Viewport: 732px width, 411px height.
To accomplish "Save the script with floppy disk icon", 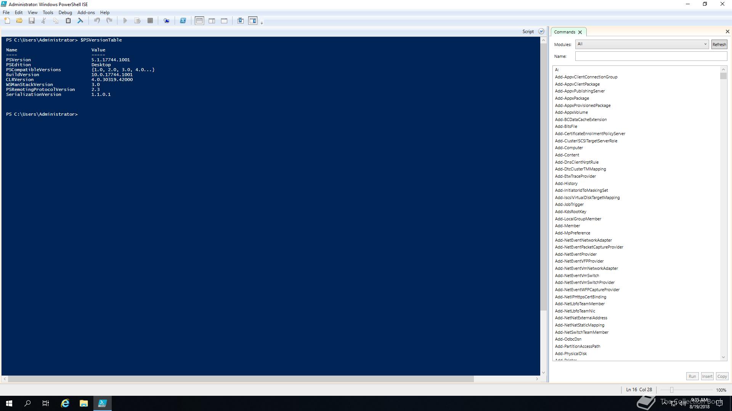I will point(32,21).
